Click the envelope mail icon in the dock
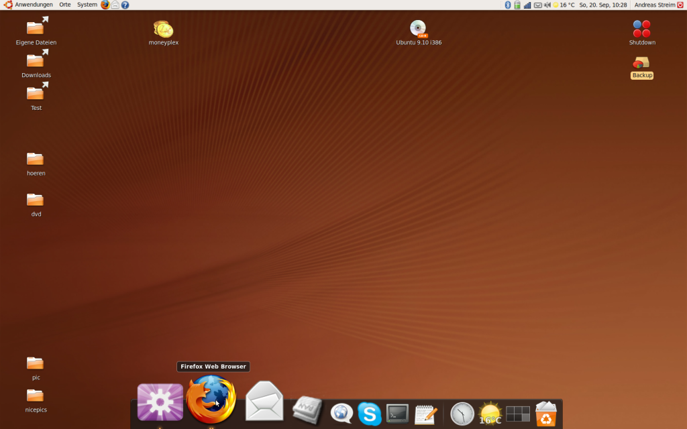 coord(264,402)
